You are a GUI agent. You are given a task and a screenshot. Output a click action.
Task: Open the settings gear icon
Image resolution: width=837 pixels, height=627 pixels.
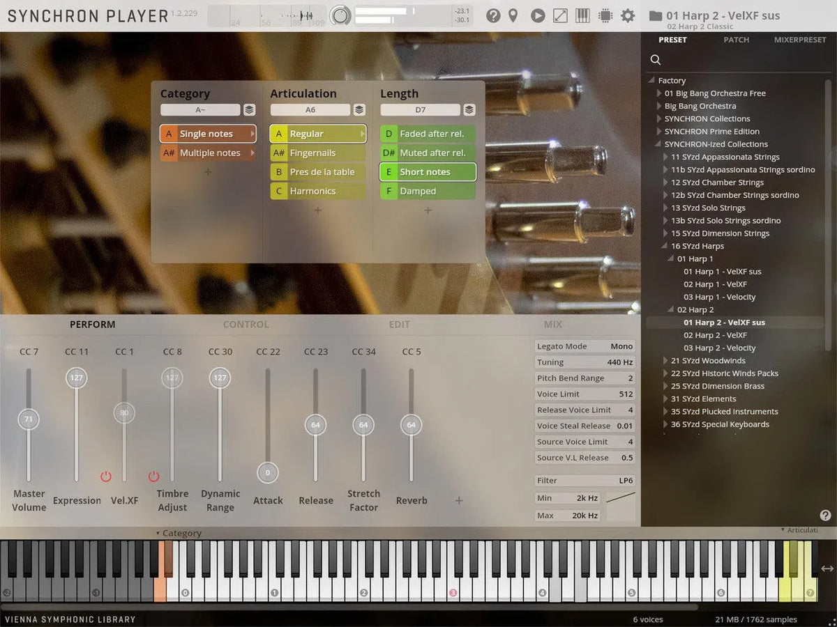pyautogui.click(x=628, y=15)
